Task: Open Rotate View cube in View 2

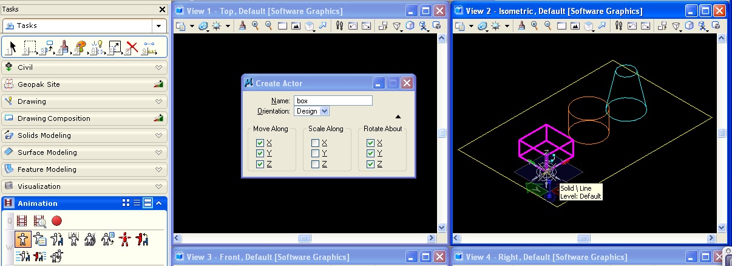Action: click(588, 26)
